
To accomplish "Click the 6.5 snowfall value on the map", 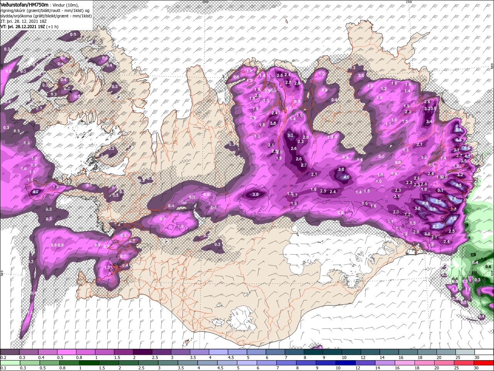I will tap(453, 198).
